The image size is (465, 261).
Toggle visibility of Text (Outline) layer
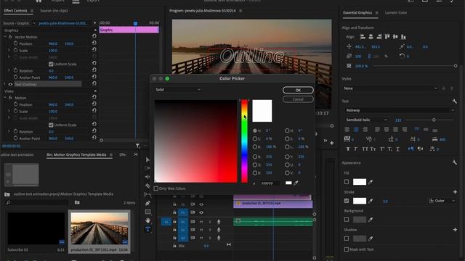point(10,84)
